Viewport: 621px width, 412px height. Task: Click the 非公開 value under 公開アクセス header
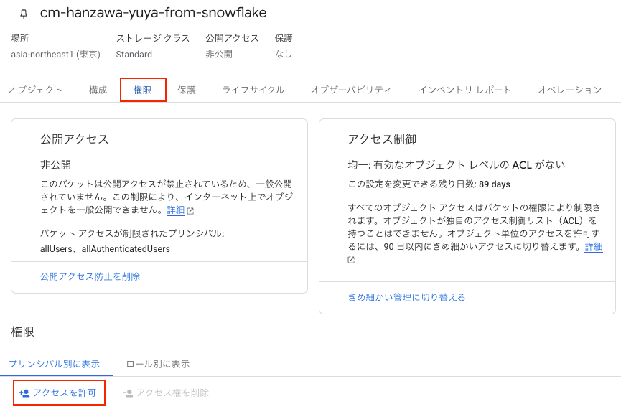pos(219,55)
